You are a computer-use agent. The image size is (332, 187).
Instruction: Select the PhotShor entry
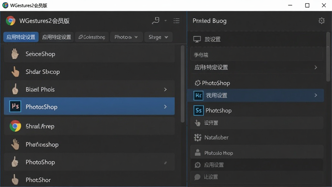click(89, 180)
